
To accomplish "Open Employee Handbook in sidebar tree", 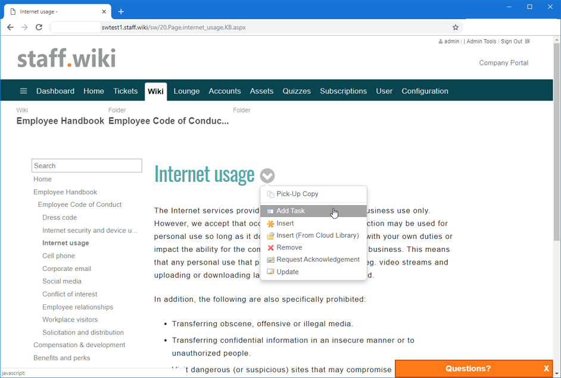I will 65,192.
